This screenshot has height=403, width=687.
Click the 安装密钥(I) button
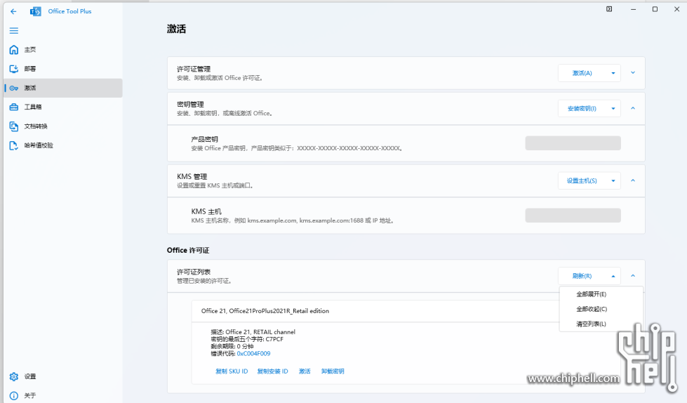pos(582,109)
